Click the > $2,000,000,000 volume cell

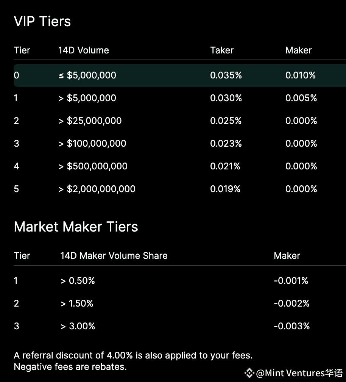(97, 189)
